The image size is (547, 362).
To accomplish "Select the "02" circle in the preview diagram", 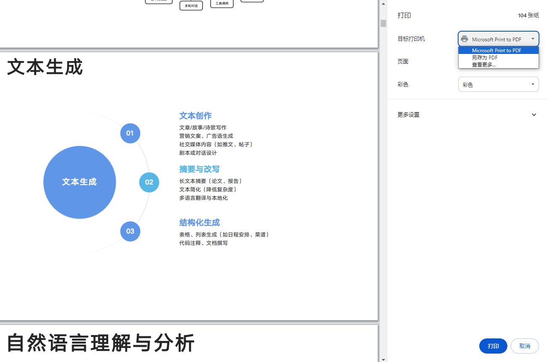I will (149, 182).
